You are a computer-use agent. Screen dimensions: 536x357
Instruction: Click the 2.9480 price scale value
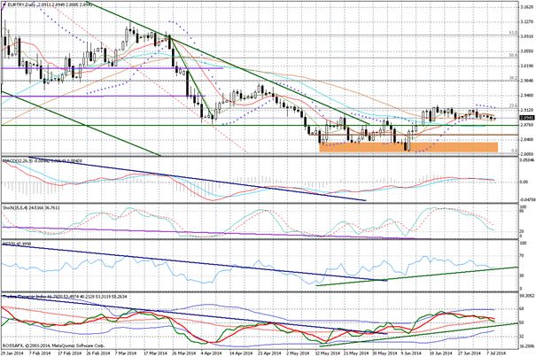point(525,96)
